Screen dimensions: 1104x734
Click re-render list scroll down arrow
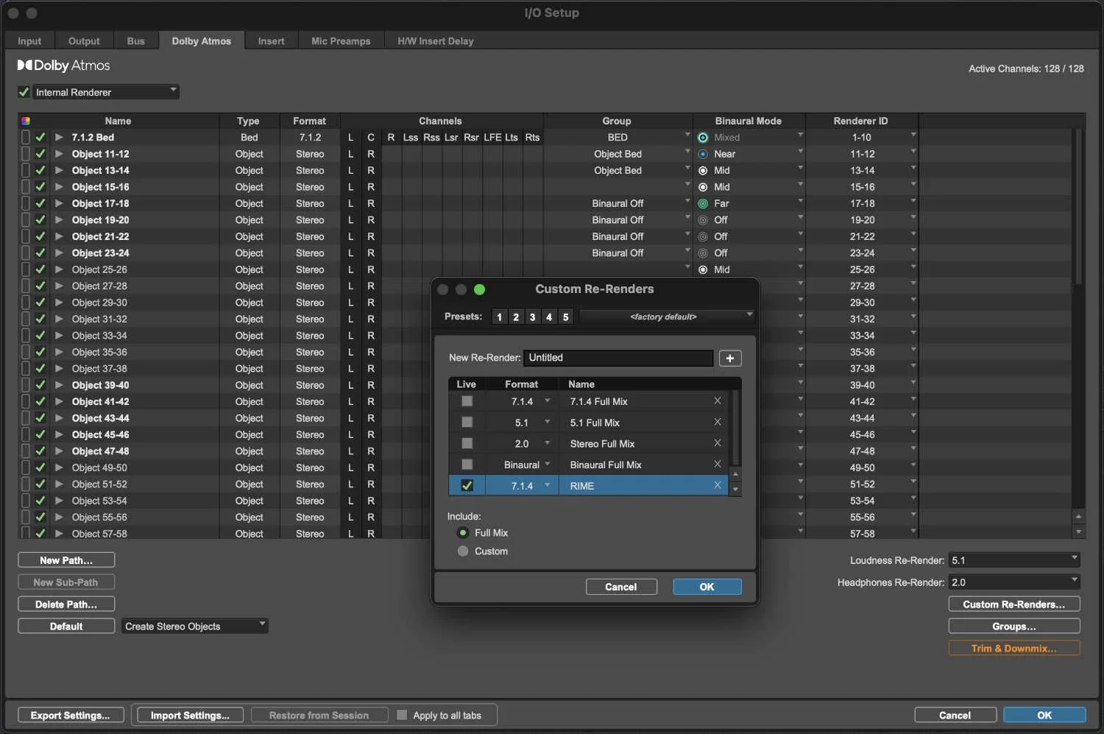pos(735,490)
